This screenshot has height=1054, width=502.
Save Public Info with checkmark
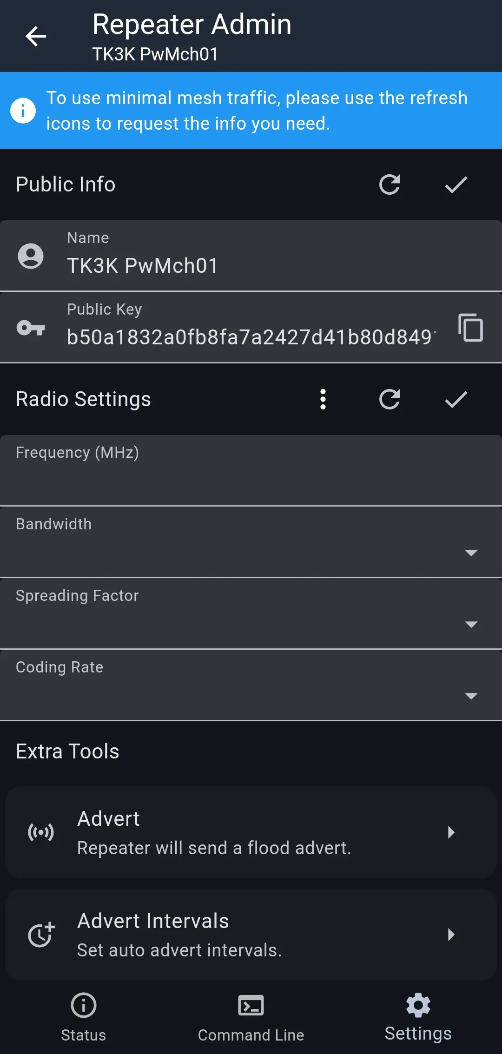tap(456, 184)
